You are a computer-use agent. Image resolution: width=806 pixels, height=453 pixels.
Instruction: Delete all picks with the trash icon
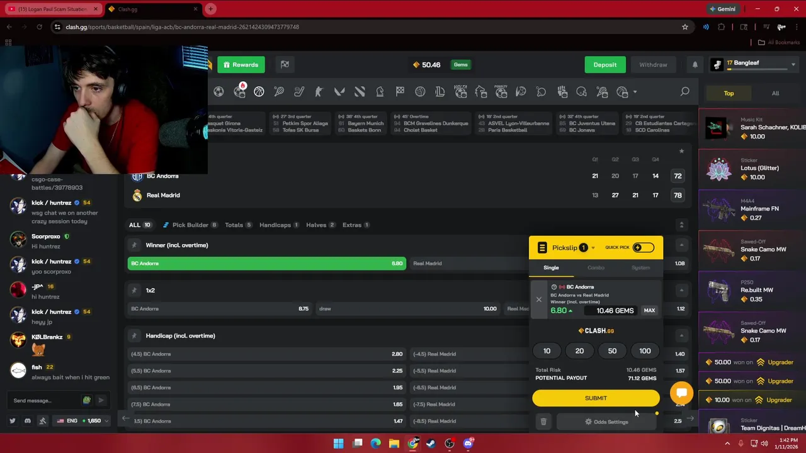[x=543, y=422]
